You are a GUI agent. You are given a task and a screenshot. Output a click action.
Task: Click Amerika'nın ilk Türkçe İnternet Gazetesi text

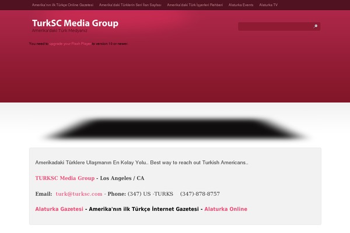(x=143, y=209)
